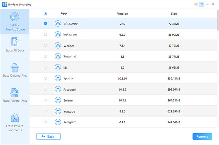Click the Facebook app store icon
Screen dimensions: 219x145
pos(58,89)
